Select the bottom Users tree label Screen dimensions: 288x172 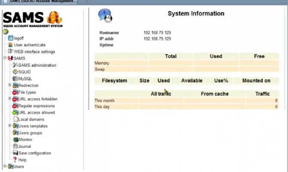point(19,166)
